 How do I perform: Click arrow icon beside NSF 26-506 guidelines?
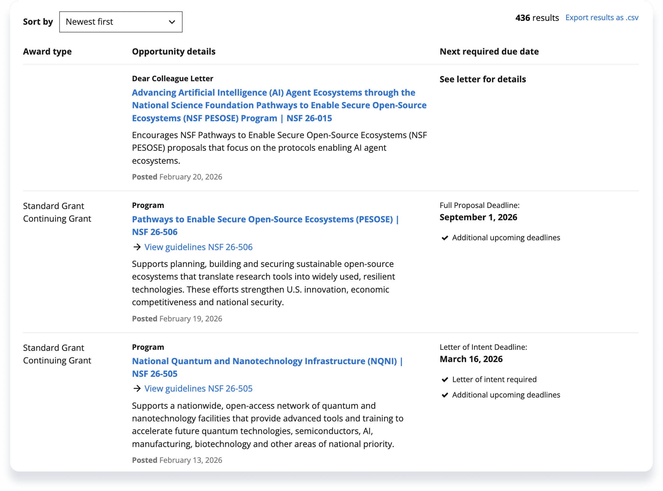(x=137, y=247)
